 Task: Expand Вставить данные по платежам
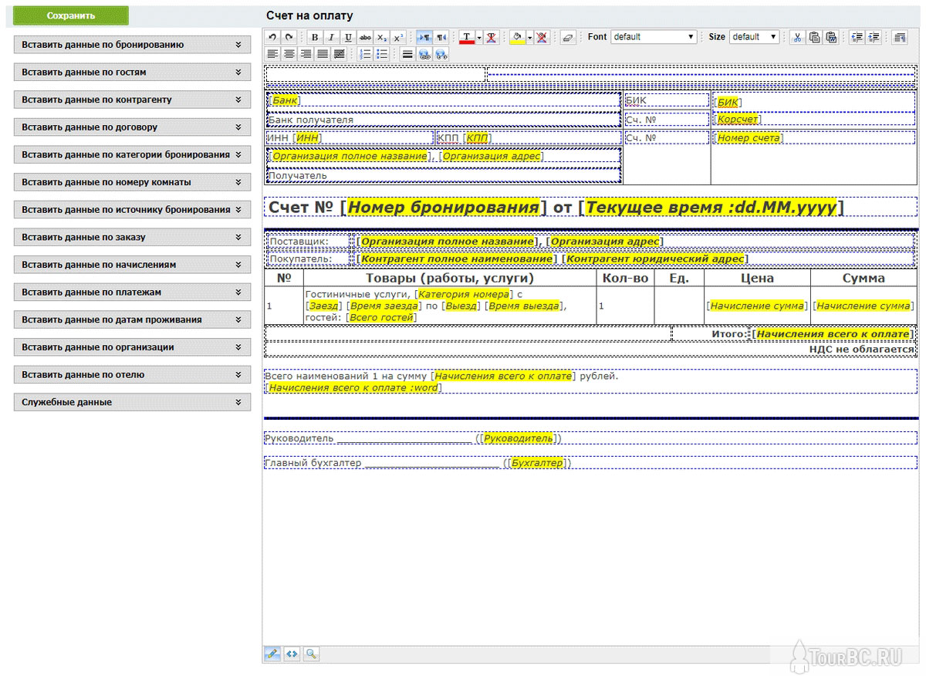[132, 292]
